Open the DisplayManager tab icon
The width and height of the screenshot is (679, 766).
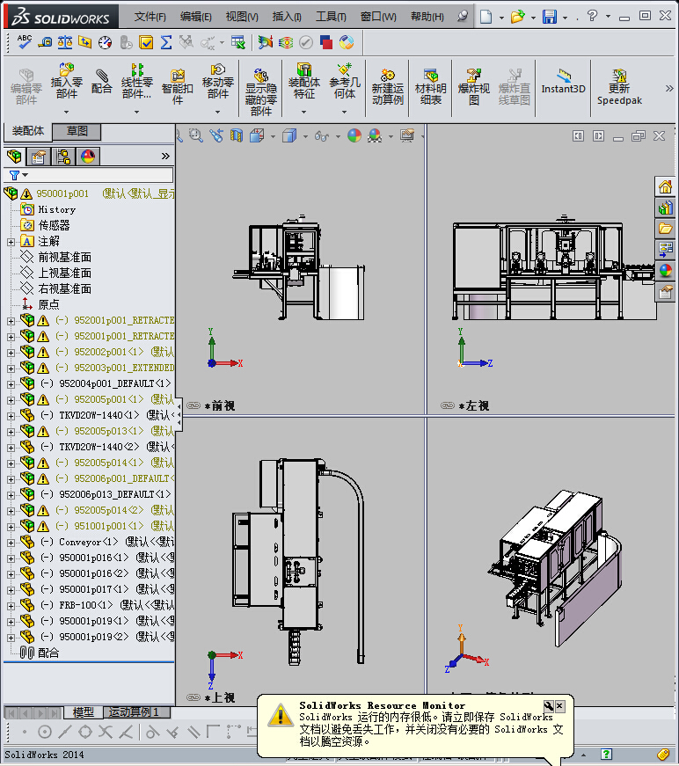tap(88, 157)
